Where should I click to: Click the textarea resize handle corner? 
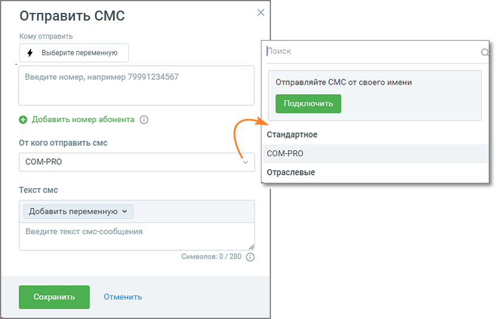point(251,247)
